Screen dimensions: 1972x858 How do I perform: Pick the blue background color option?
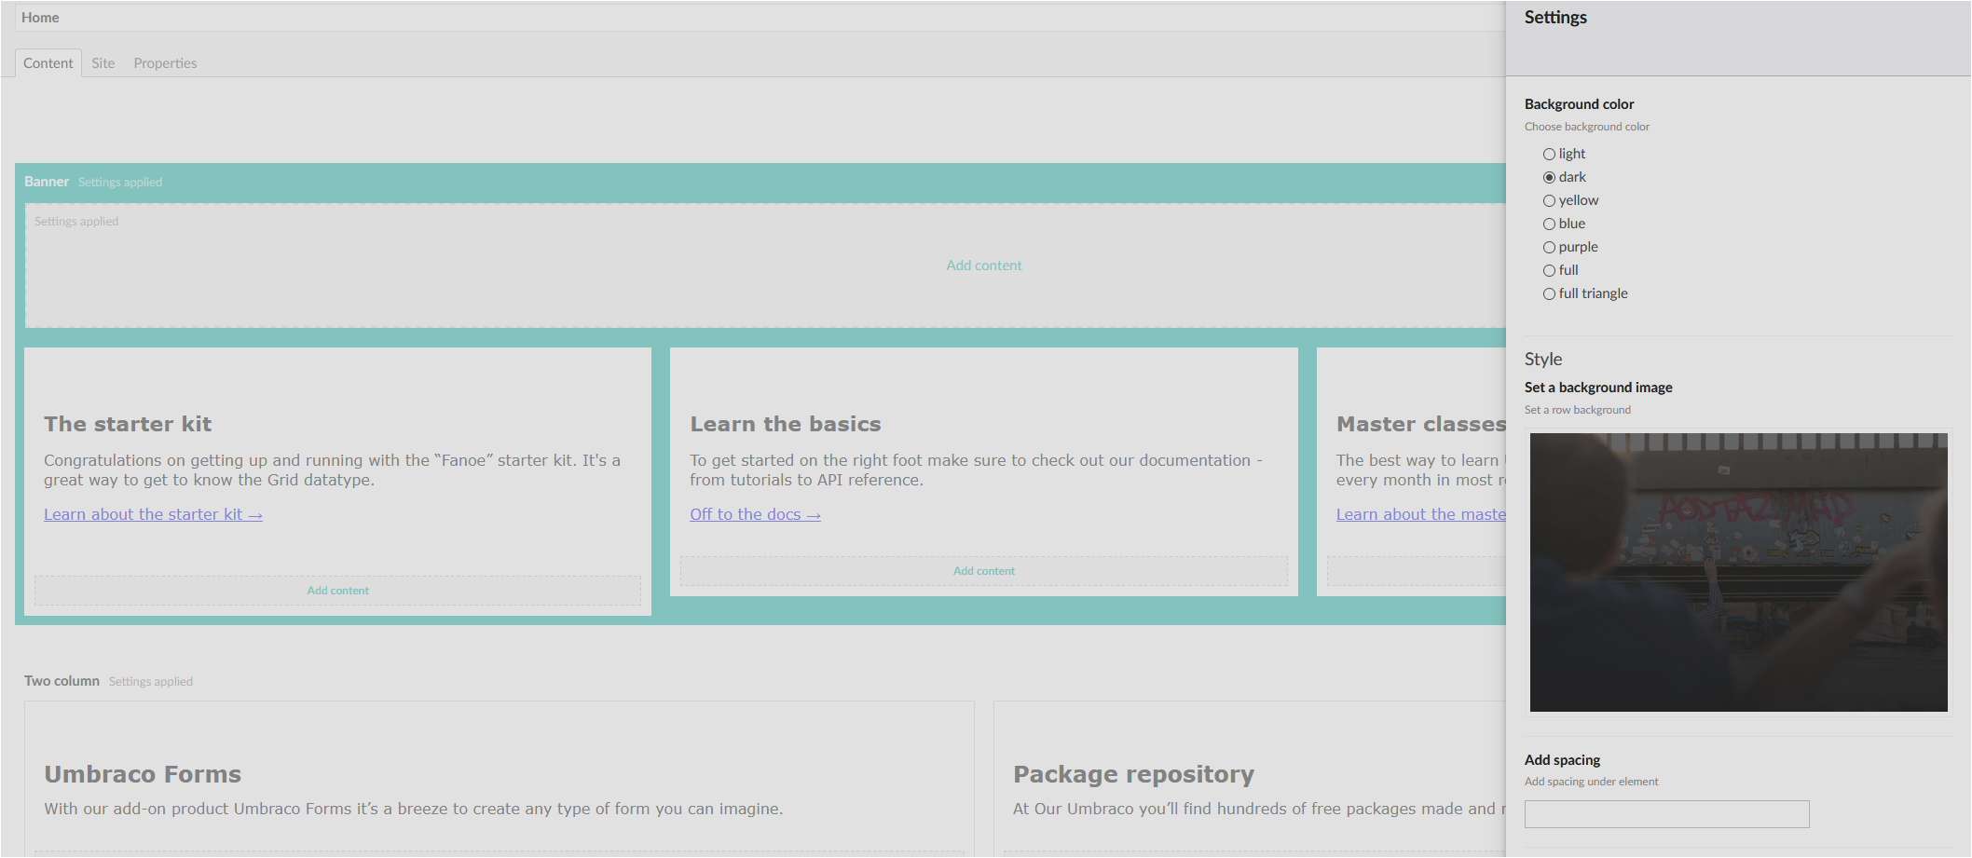click(x=1549, y=225)
